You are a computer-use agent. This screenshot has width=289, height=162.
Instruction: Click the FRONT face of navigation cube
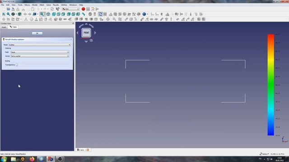[x=86, y=33]
